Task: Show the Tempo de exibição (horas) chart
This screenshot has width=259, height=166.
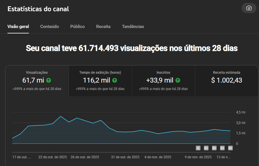Action: tap(100, 81)
